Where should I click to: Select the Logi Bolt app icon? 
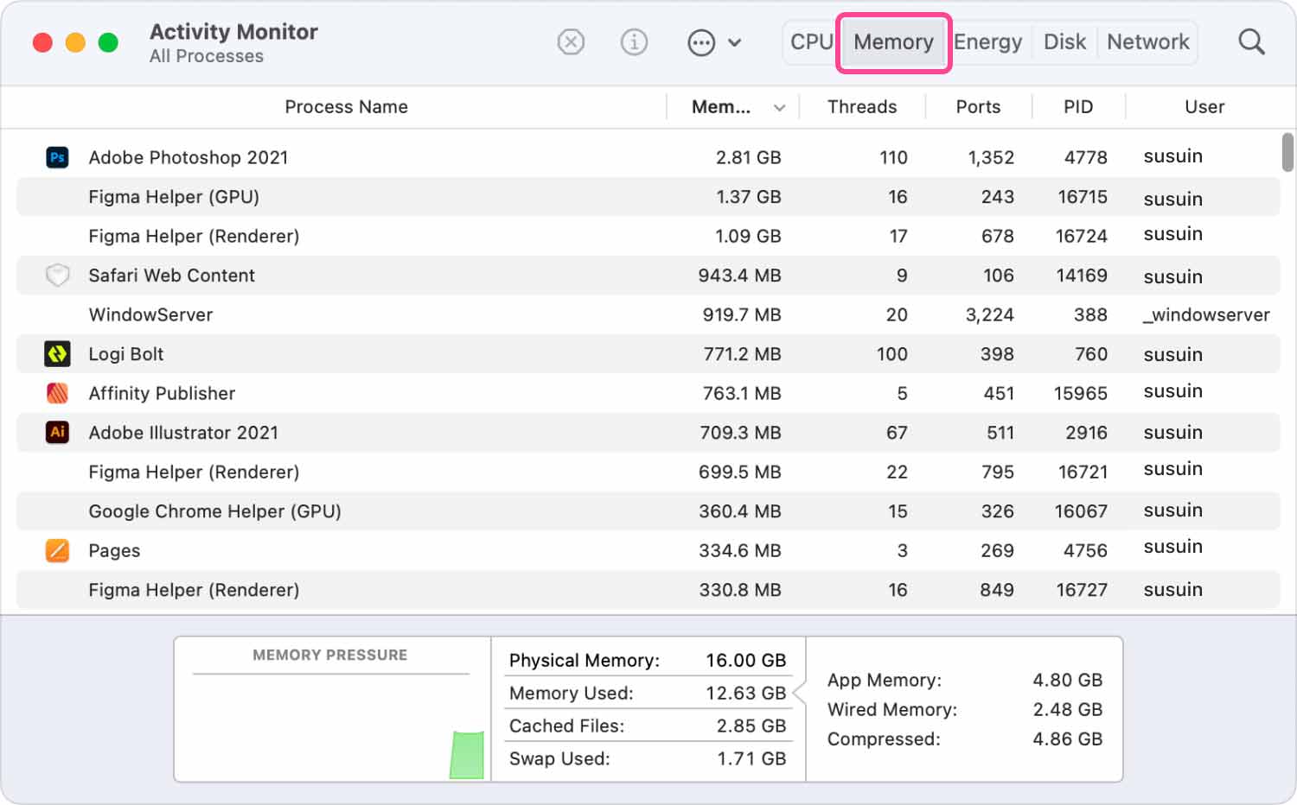(x=57, y=353)
